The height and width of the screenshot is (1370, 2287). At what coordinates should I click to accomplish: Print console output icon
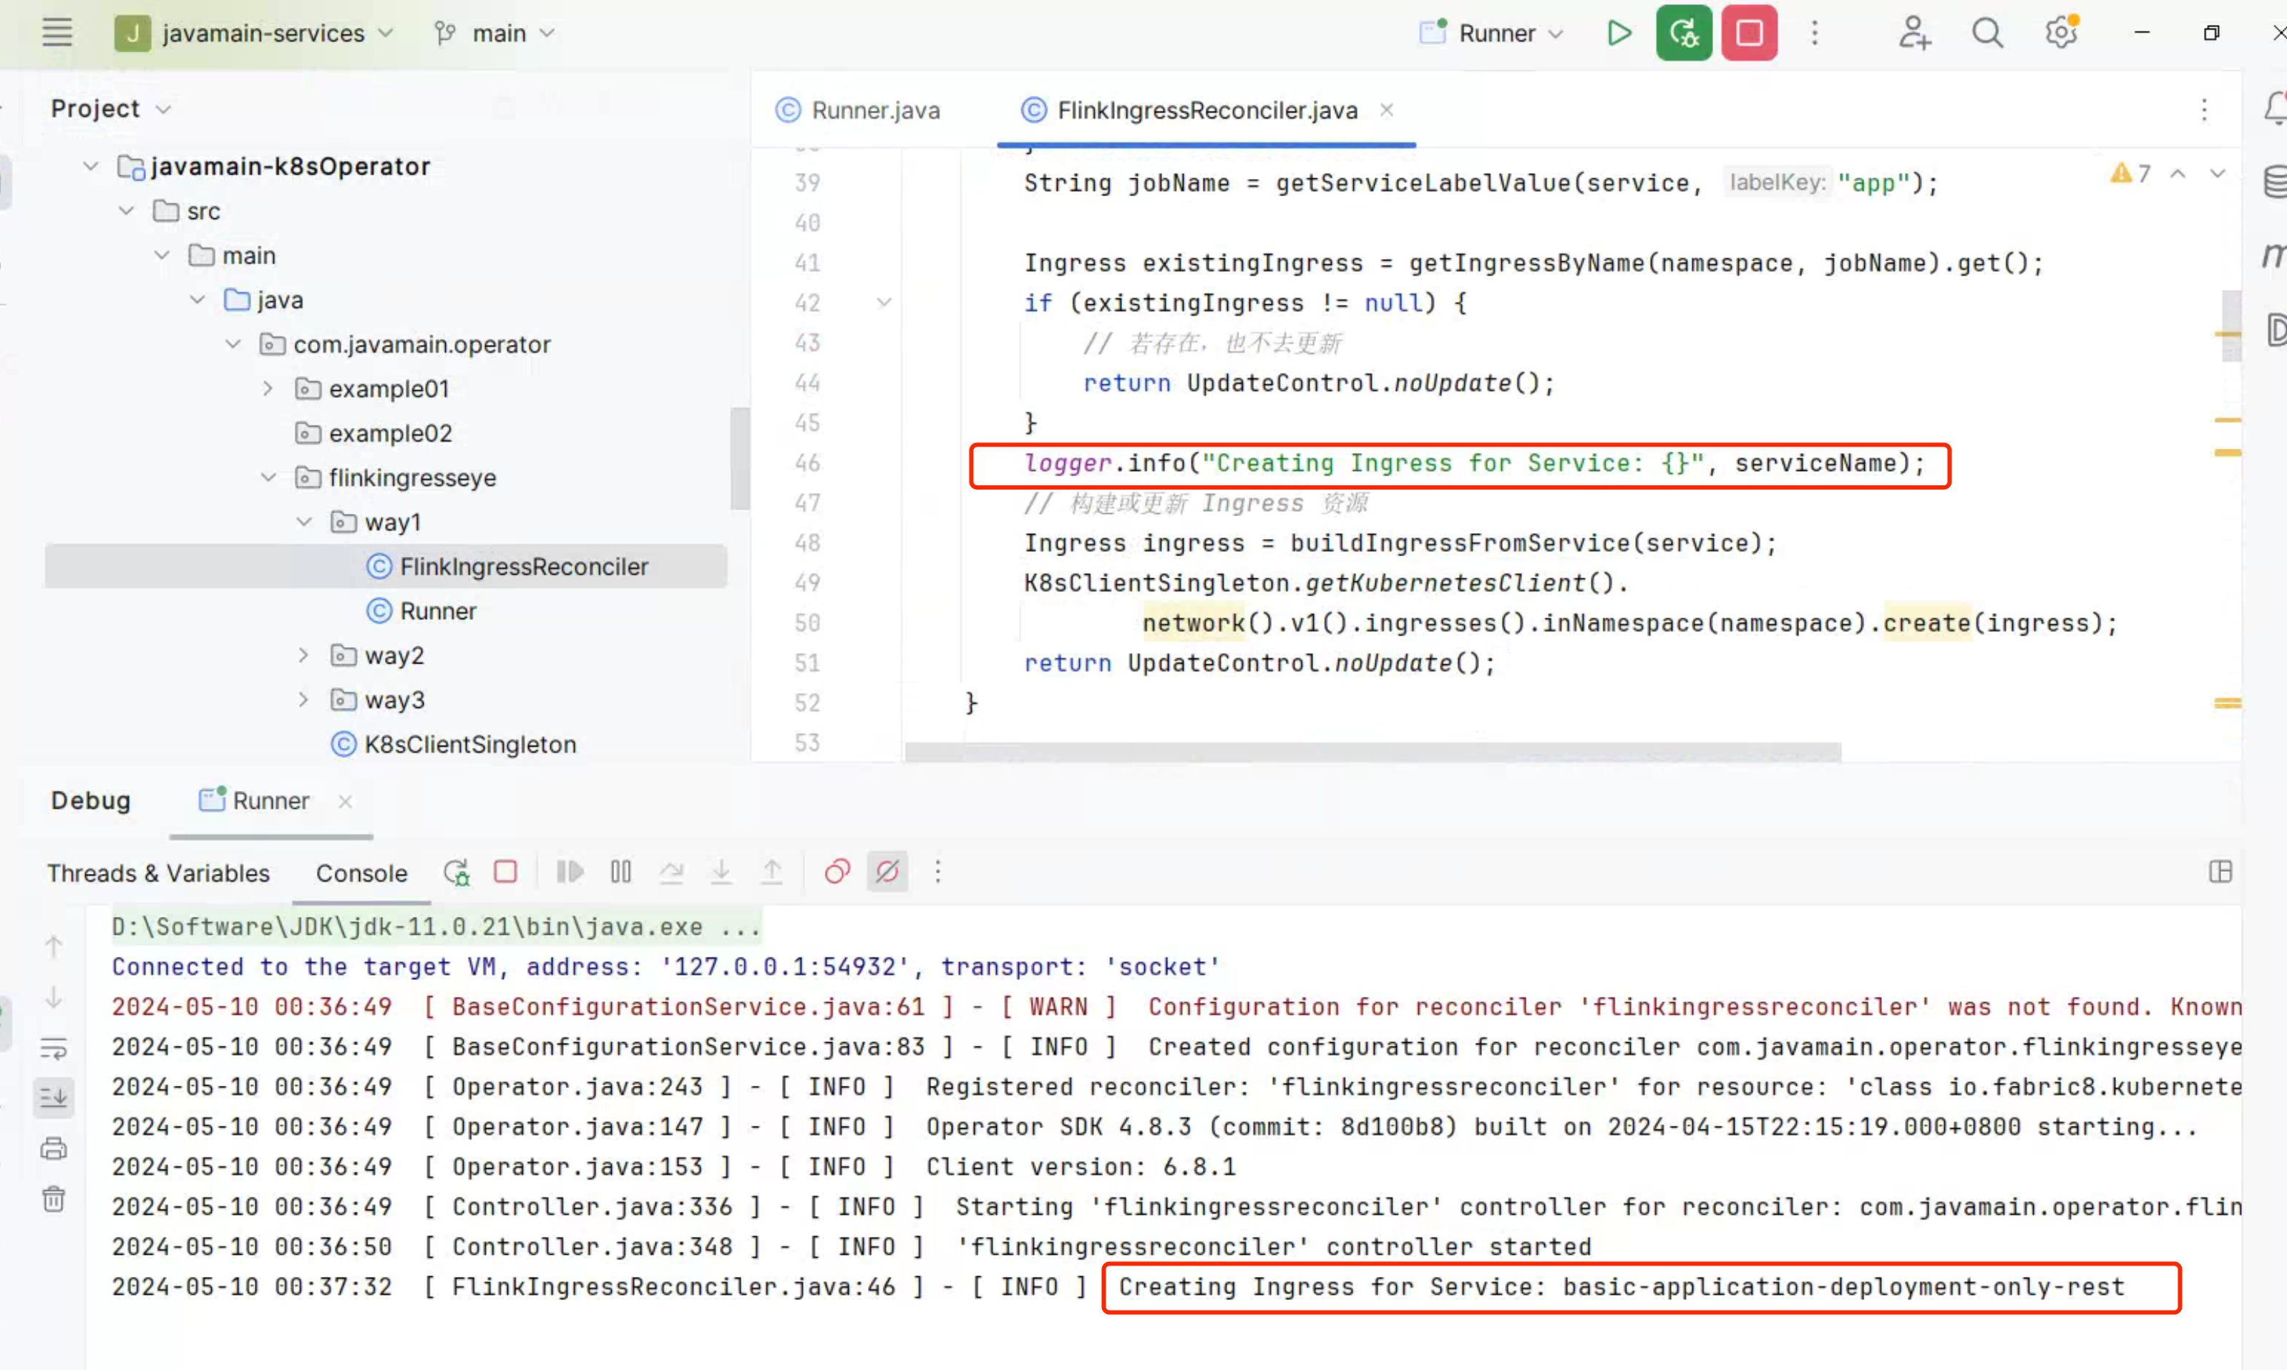[x=54, y=1150]
